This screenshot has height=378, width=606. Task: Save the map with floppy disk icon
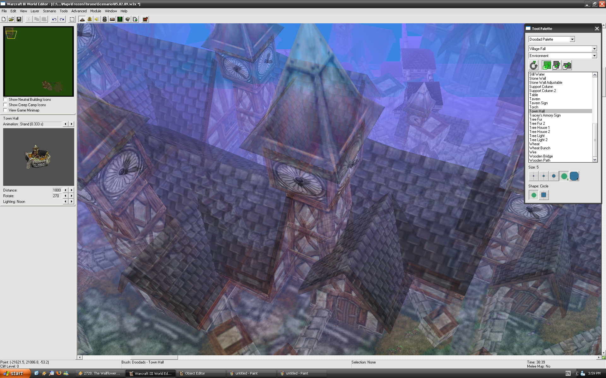19,19
